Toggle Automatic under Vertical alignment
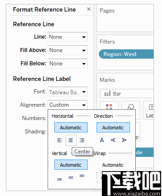 click(71, 165)
